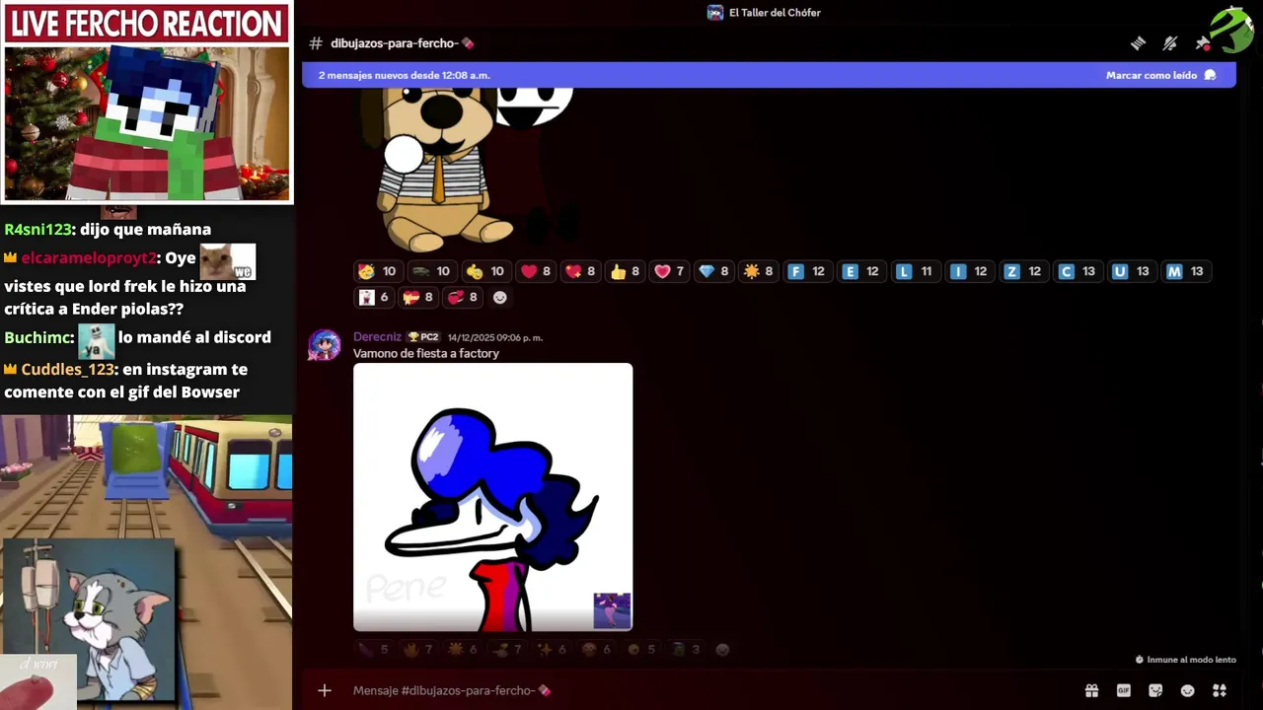Click R4sni123 username in stream chat

tap(37, 230)
